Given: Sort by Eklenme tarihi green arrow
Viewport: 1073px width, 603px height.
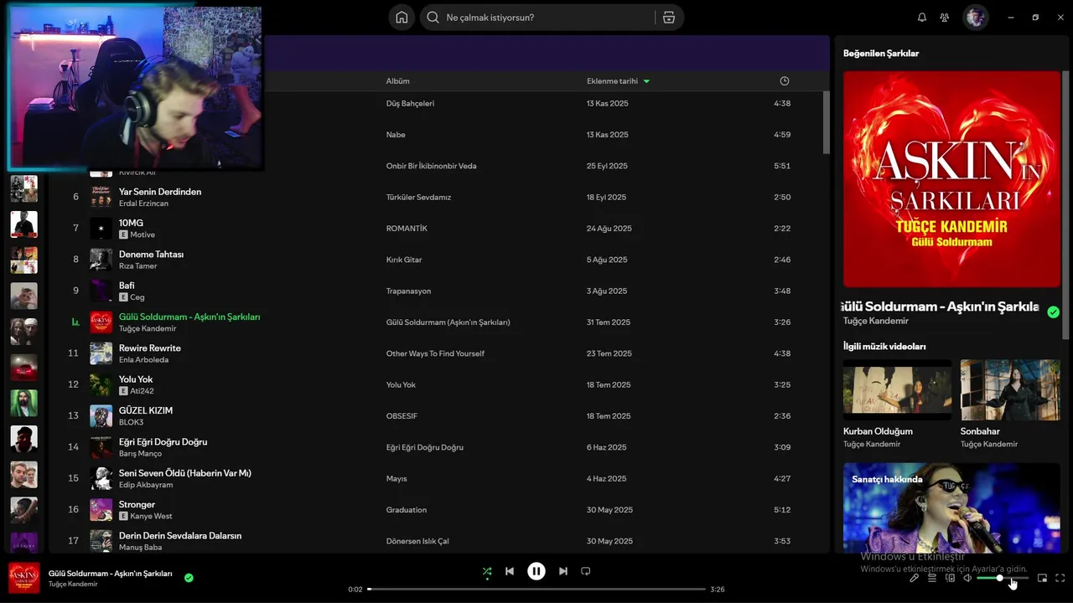Looking at the screenshot, I should pyautogui.click(x=646, y=81).
